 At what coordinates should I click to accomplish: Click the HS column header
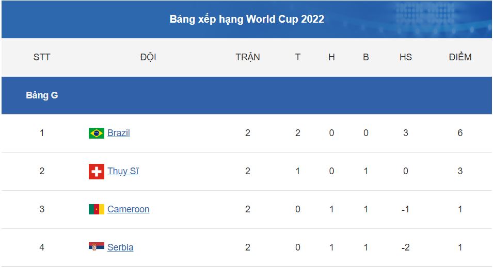pyautogui.click(x=406, y=57)
